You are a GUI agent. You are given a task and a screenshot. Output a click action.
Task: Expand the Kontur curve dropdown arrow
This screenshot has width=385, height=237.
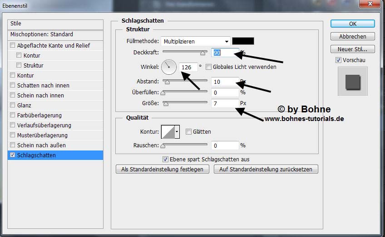click(177, 132)
